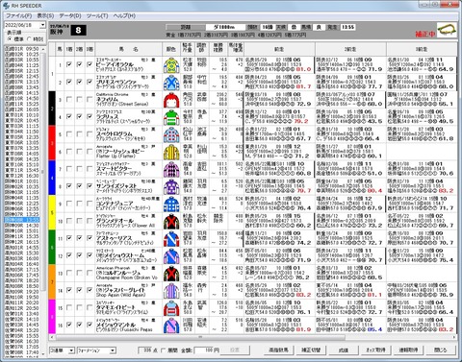Click the pink sash silks for horse number 12
Viewport: 462px width, 362px height.
[x=171, y=255]
